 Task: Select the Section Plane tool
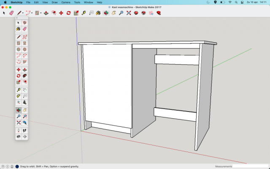pyautogui.click(x=24, y=136)
